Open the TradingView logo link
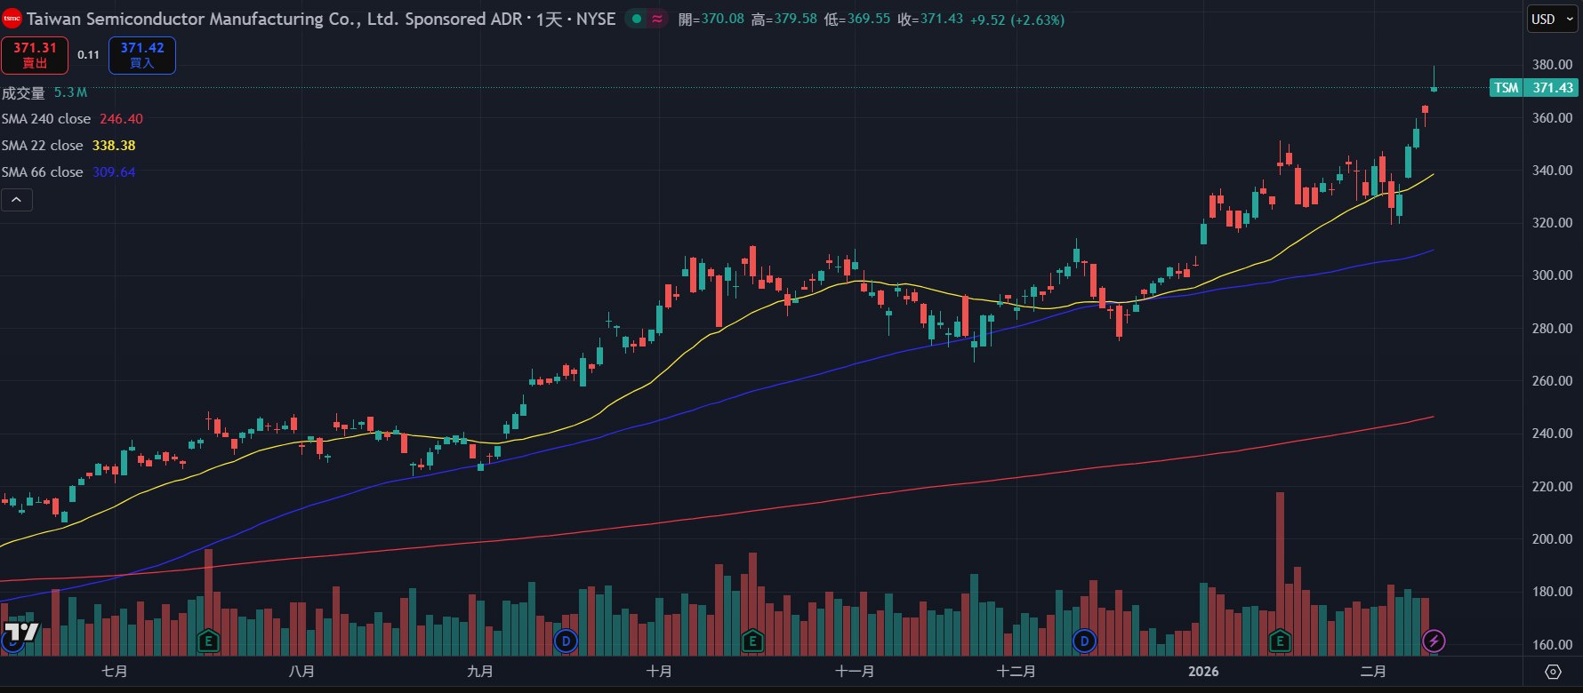This screenshot has width=1583, height=693. point(21,633)
